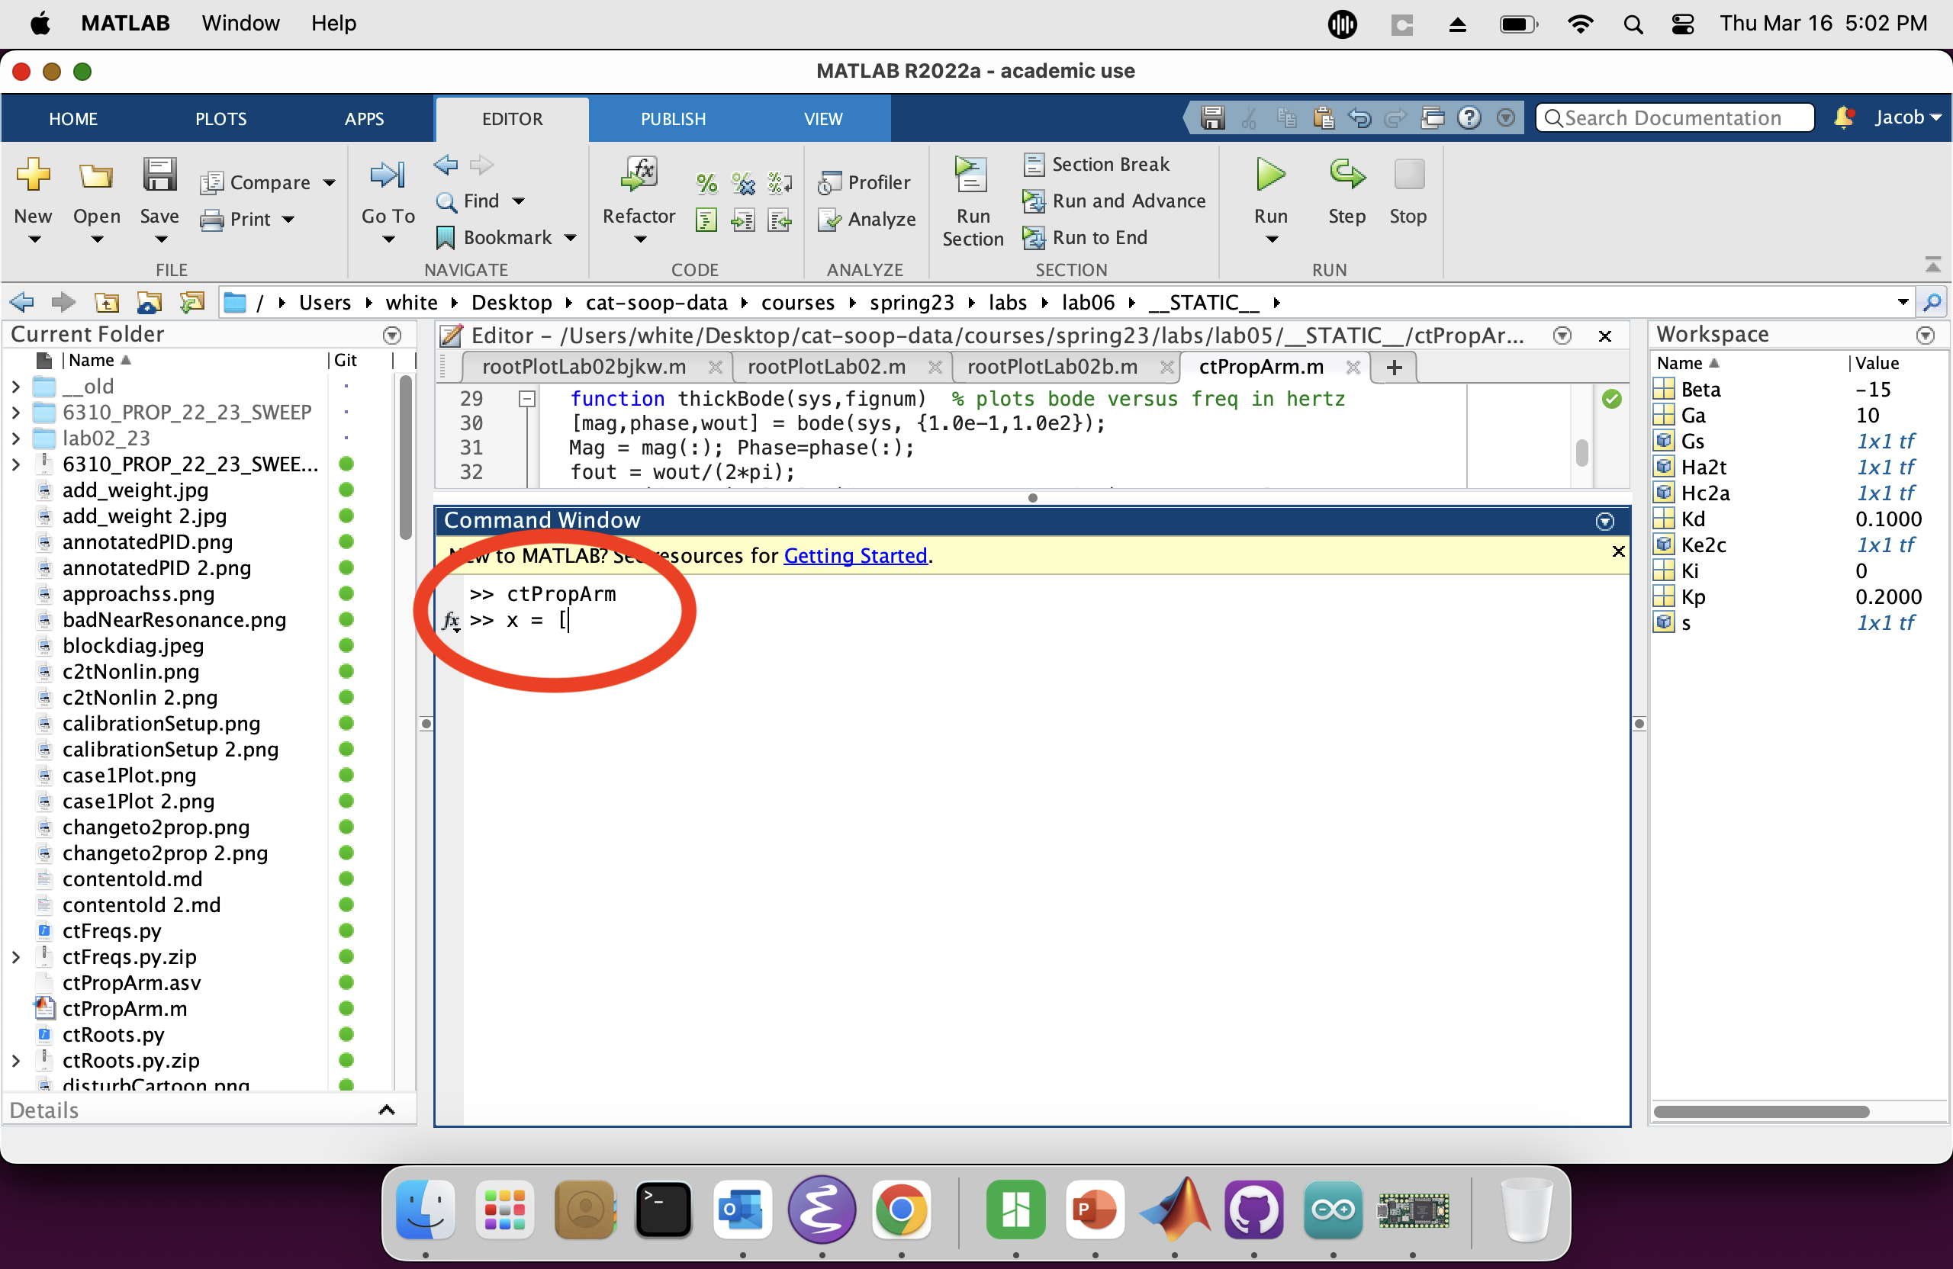Screen dimensions: 1953x1269
Task: Select the rootPlotLab02b.m editor tab
Action: pos(1051,367)
